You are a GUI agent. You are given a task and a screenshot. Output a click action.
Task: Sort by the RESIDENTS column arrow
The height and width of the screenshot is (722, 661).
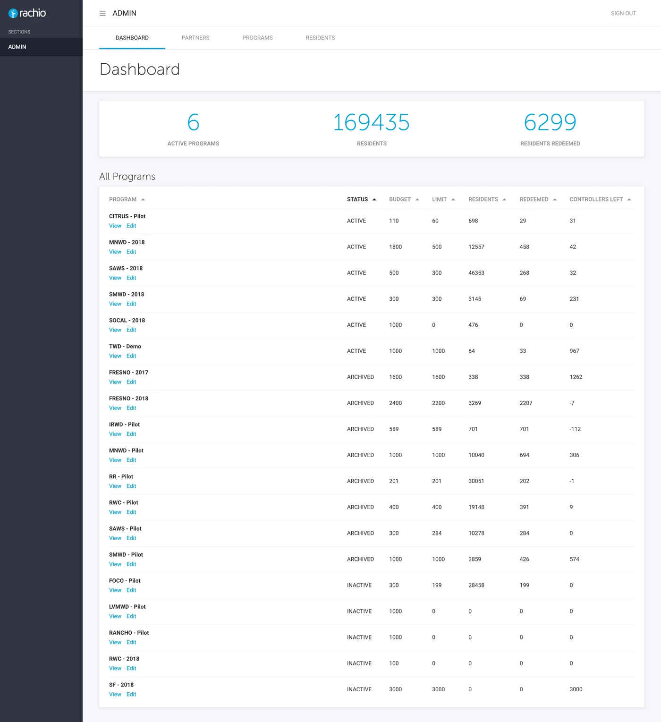505,199
